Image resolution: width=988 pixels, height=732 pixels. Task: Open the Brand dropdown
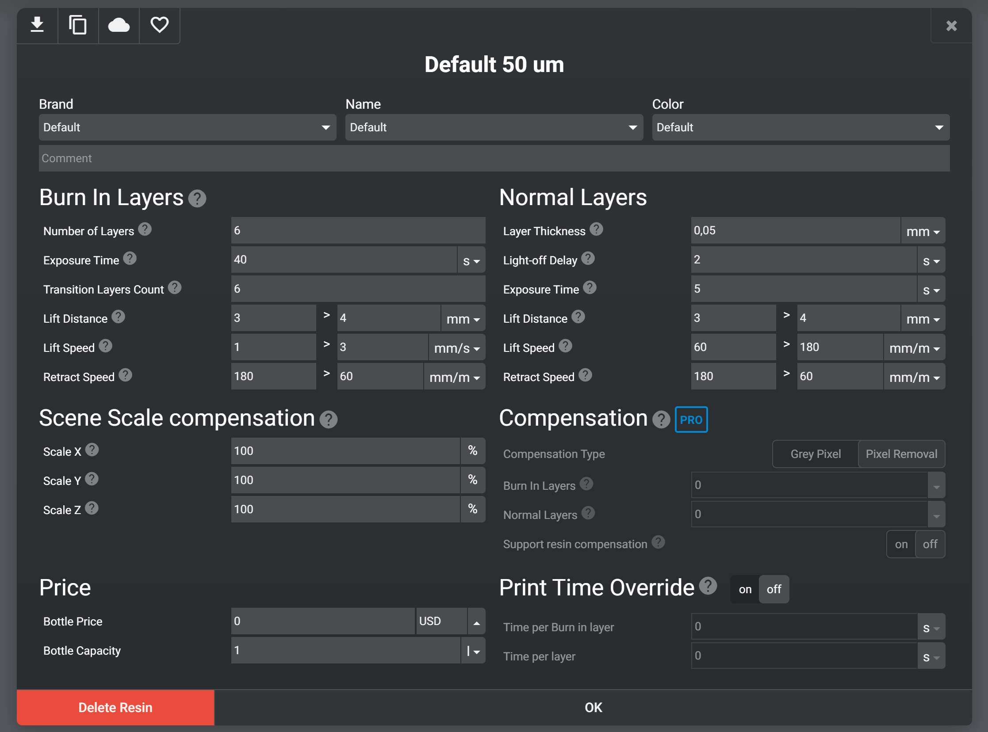(x=187, y=128)
